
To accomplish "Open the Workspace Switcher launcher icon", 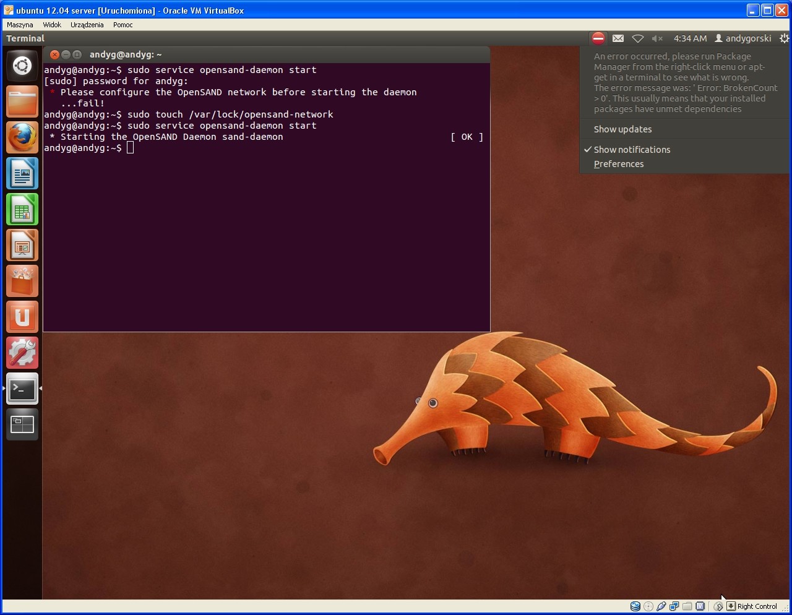I will pyautogui.click(x=22, y=424).
